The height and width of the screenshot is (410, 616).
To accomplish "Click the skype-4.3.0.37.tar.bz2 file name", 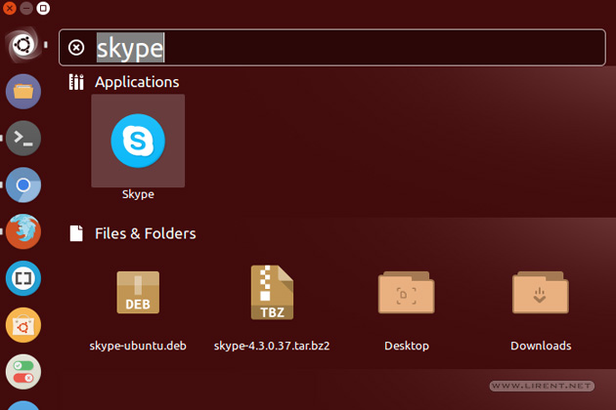I will pyautogui.click(x=272, y=346).
